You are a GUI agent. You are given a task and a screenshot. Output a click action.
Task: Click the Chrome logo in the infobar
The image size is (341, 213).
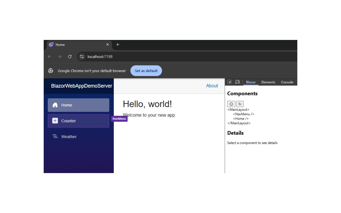pyautogui.click(x=51, y=71)
